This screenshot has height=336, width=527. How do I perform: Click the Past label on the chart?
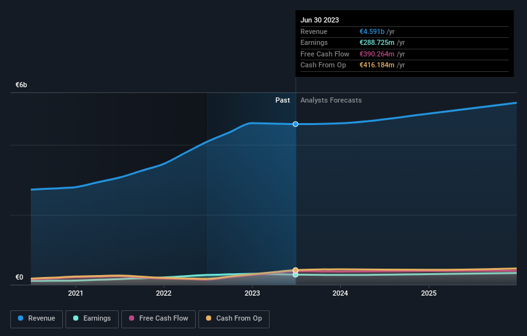click(282, 101)
